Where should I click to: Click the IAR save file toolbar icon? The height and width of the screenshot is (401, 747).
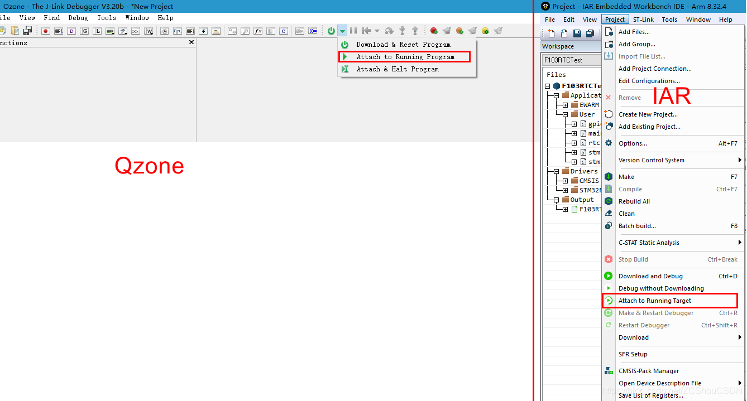click(x=577, y=33)
